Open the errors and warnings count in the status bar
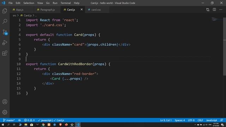Screen dimensions: 226x127 point(29,120)
